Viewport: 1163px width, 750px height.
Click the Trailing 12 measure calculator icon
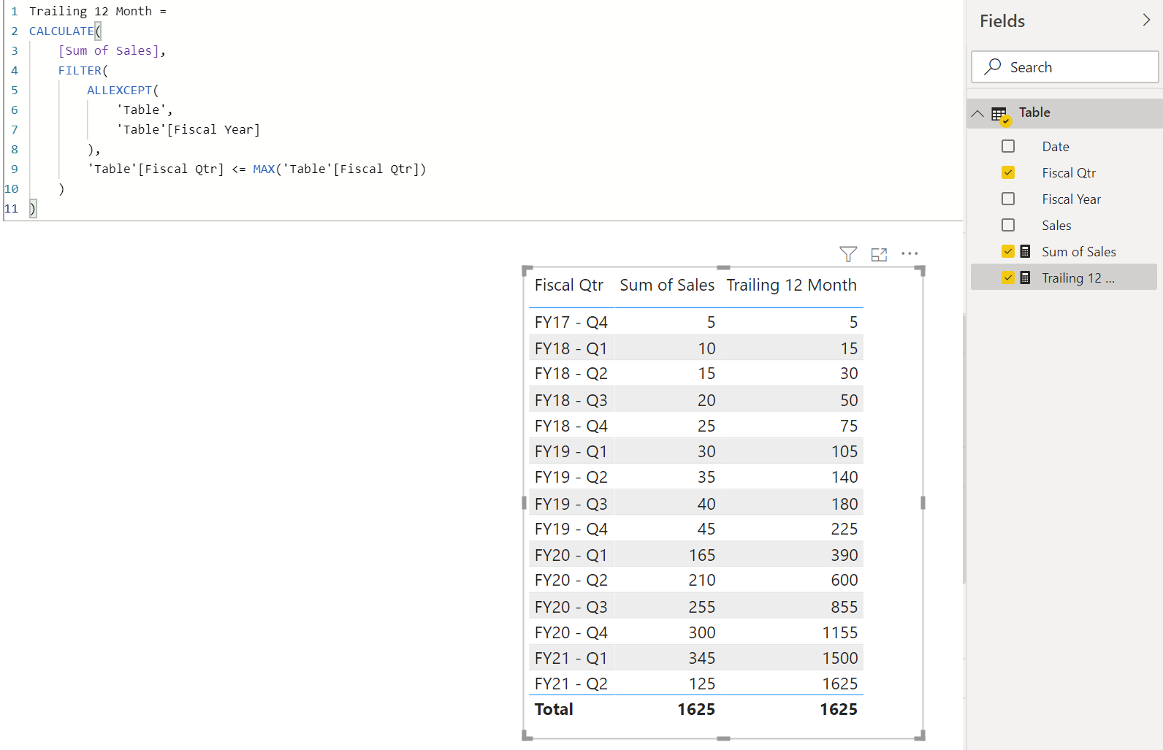pos(1026,278)
